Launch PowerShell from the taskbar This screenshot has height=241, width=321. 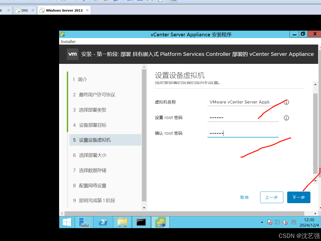[x=103, y=222]
